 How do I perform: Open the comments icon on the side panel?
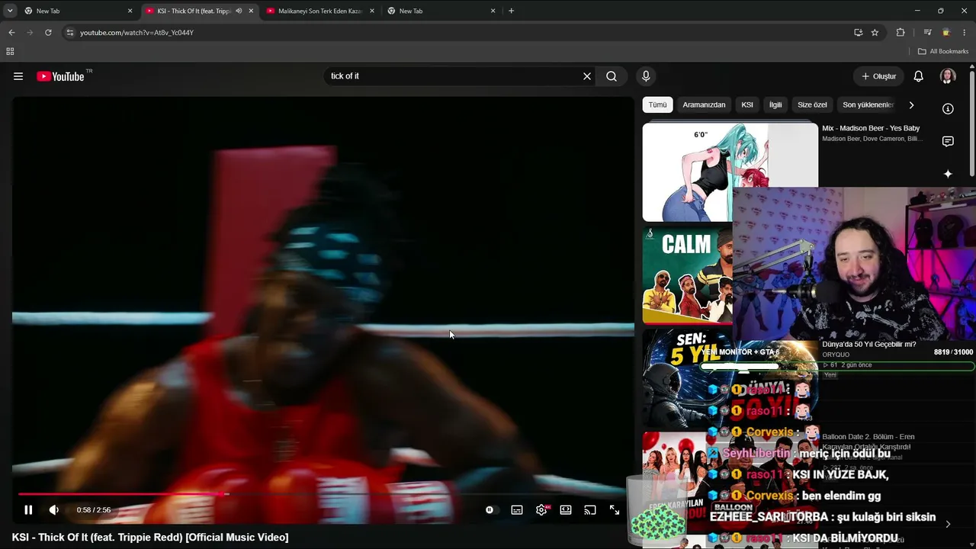[948, 141]
